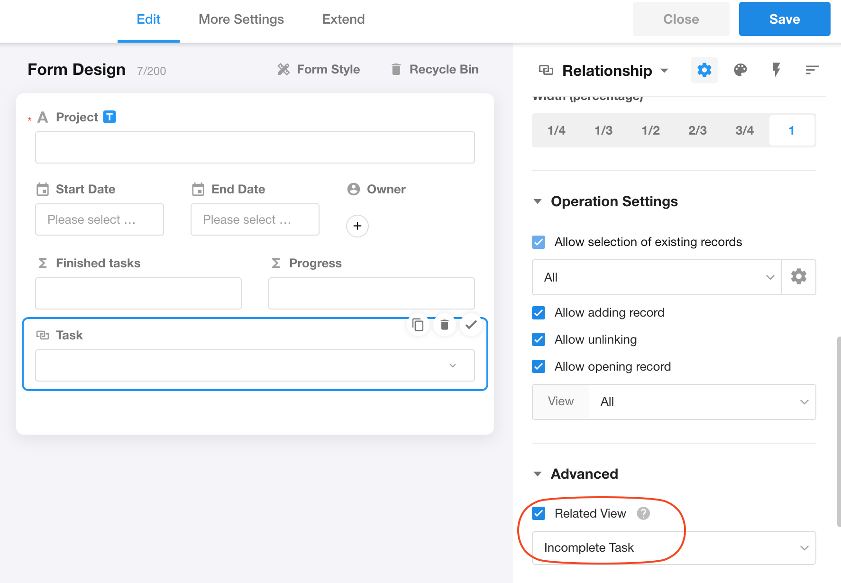Switch to the More Settings tab
Screen dimensions: 841x583
tap(241, 19)
